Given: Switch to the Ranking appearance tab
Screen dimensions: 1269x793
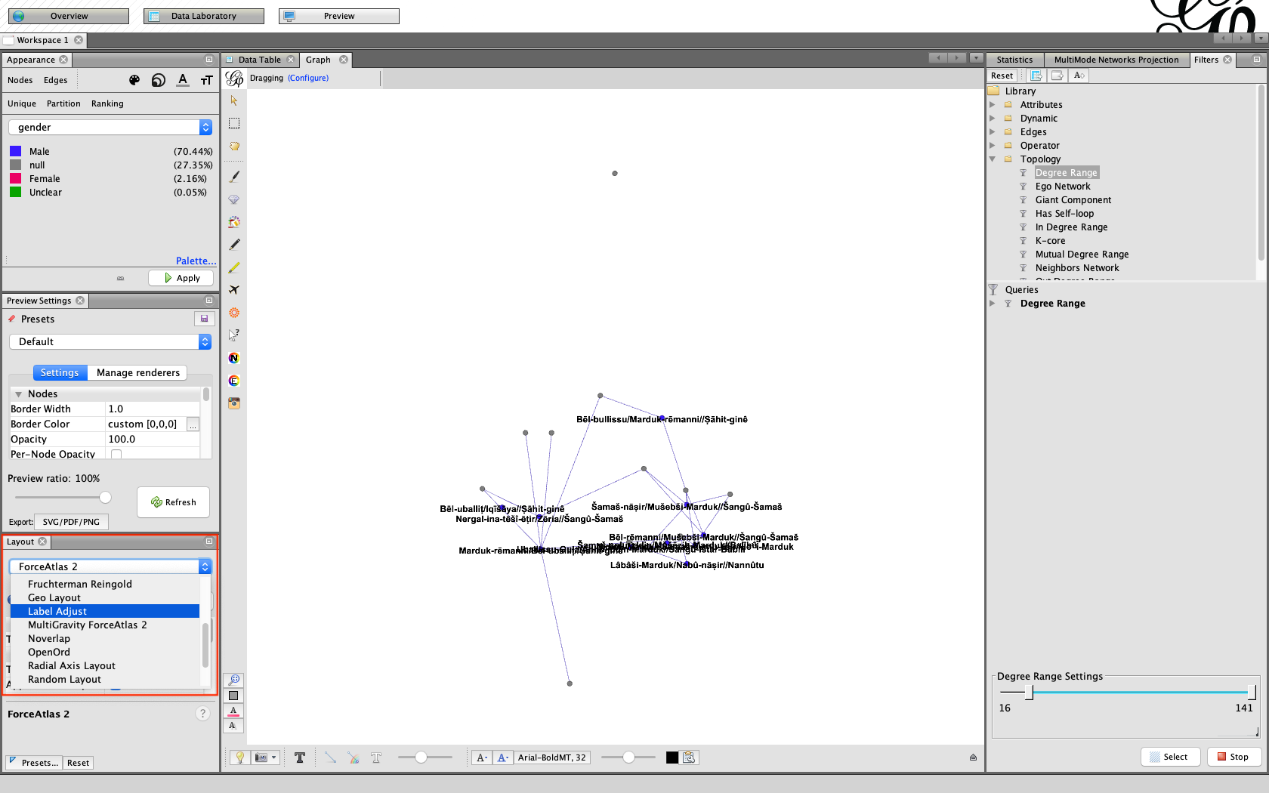Looking at the screenshot, I should [x=107, y=103].
